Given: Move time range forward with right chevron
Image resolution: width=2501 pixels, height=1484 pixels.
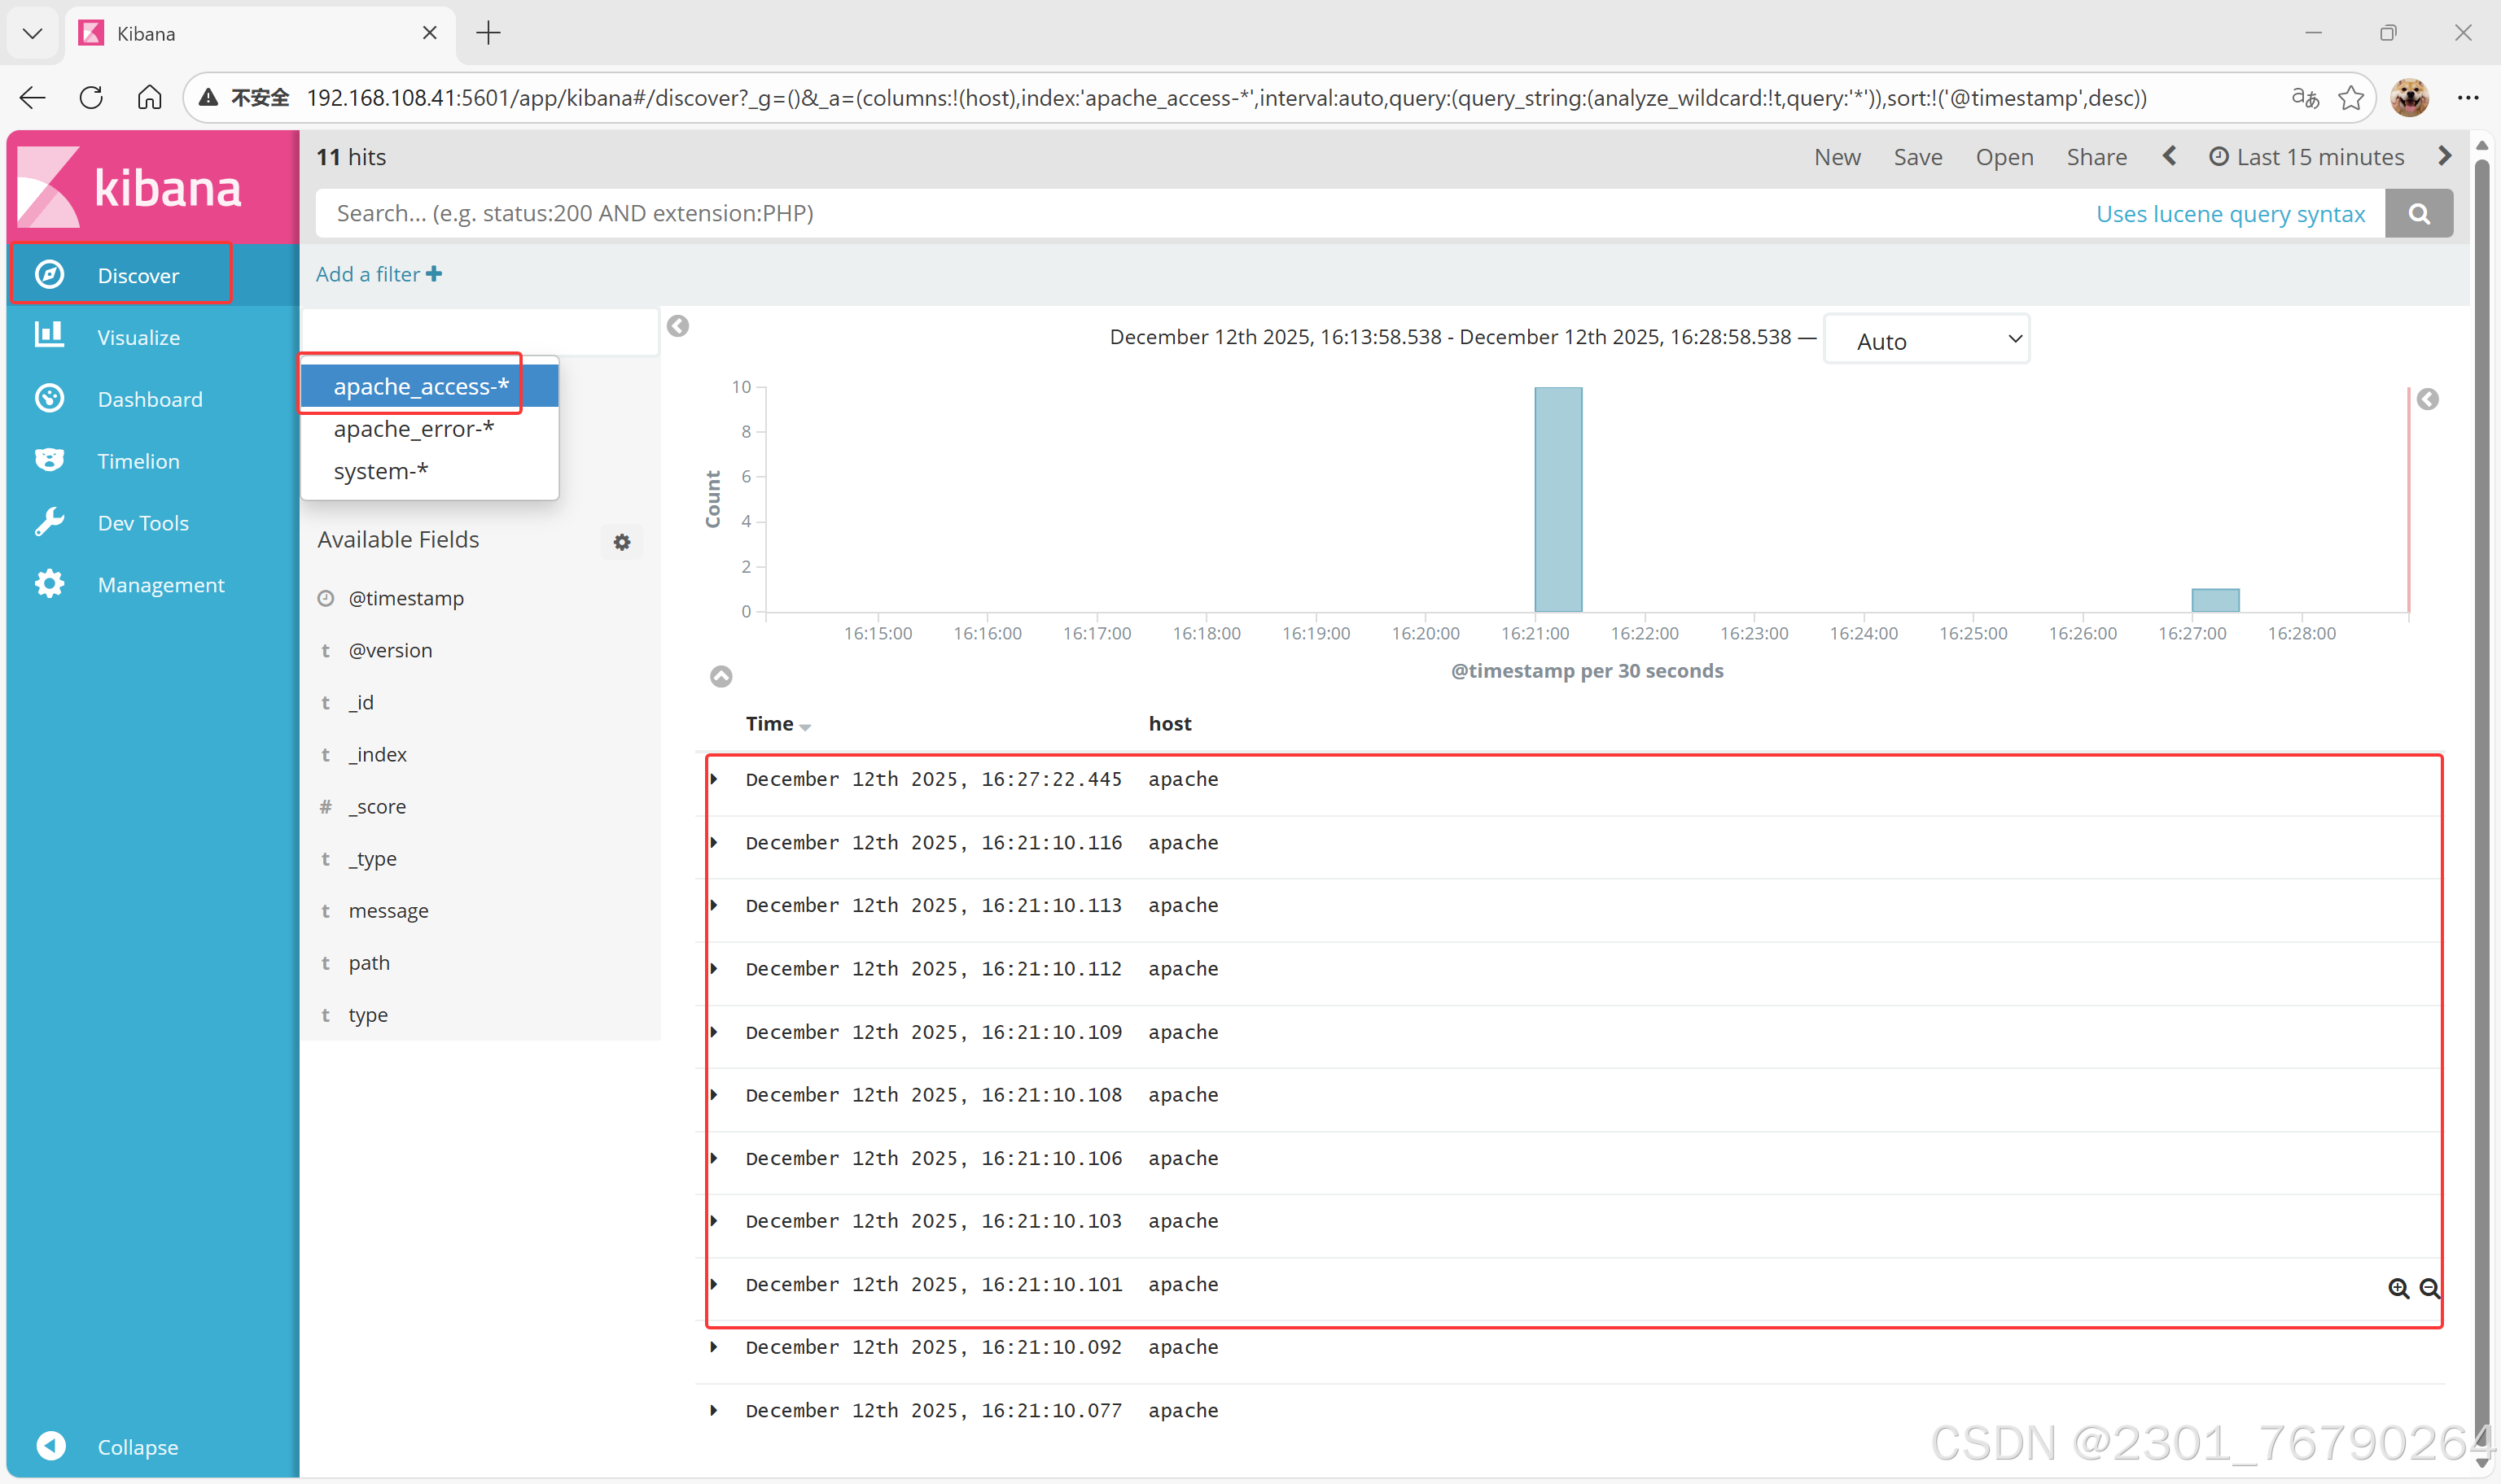Looking at the screenshot, I should click(2444, 156).
